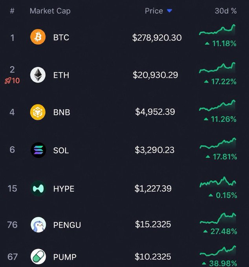
Task: Sort list by Market Cap header
Action: coord(50,11)
